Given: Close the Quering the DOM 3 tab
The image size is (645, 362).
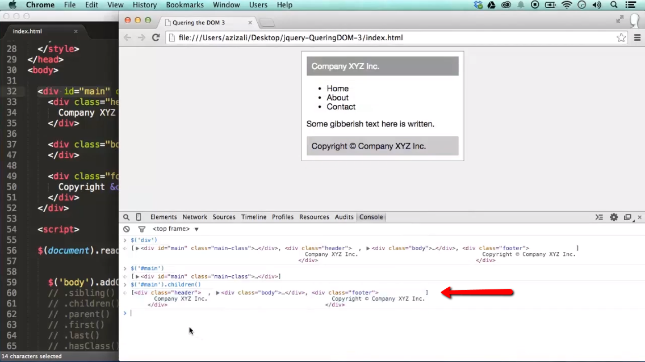Looking at the screenshot, I should click(250, 23).
